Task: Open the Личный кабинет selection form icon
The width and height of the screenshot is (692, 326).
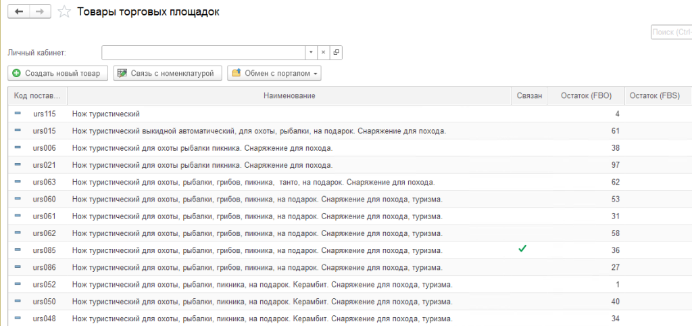Action: pyautogui.click(x=336, y=53)
